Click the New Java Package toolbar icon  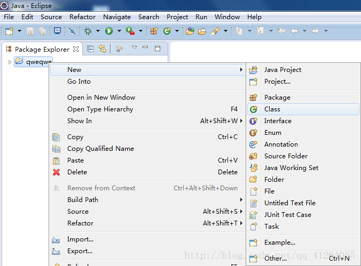(x=154, y=31)
